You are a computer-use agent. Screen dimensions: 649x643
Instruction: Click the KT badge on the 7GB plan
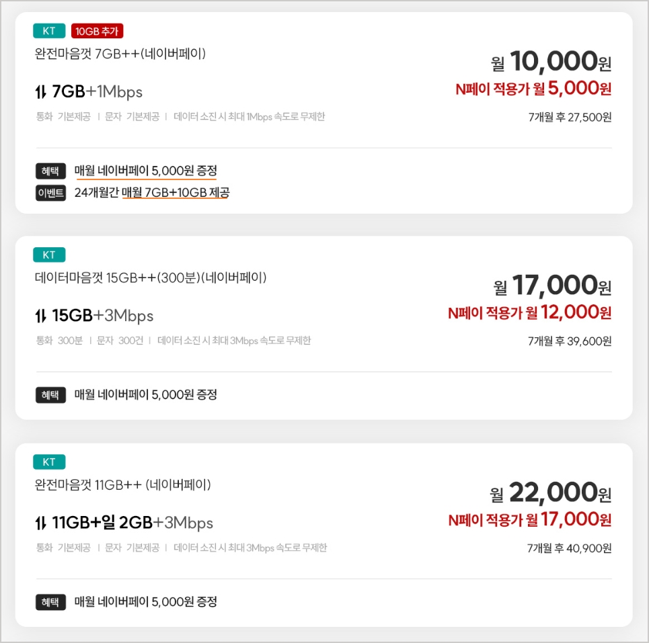[49, 31]
